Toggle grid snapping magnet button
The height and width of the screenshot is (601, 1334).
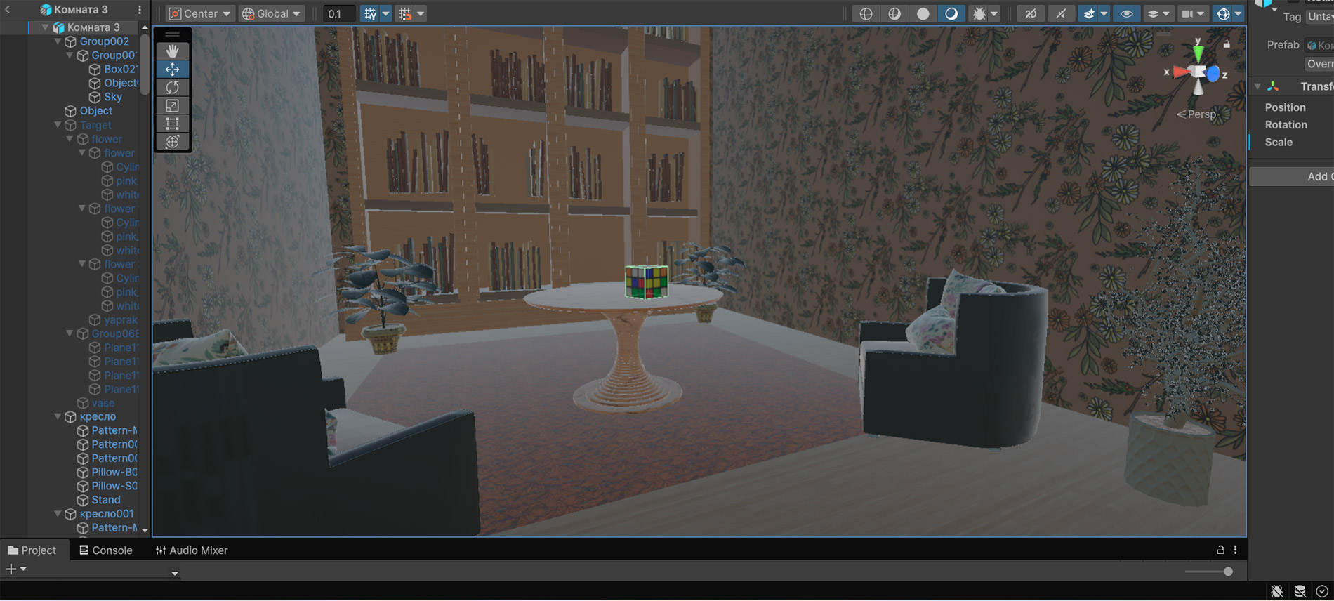(x=405, y=14)
